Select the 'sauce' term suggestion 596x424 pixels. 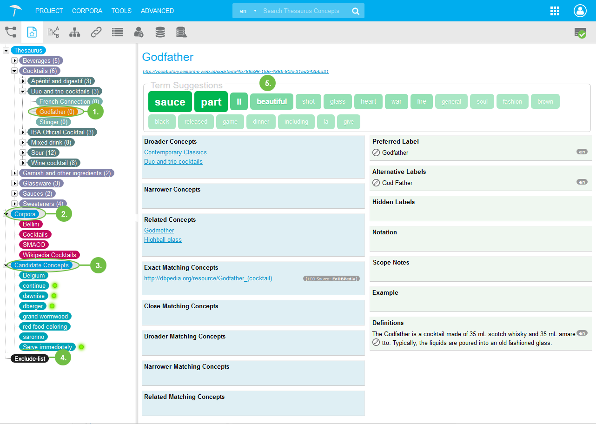click(x=170, y=102)
